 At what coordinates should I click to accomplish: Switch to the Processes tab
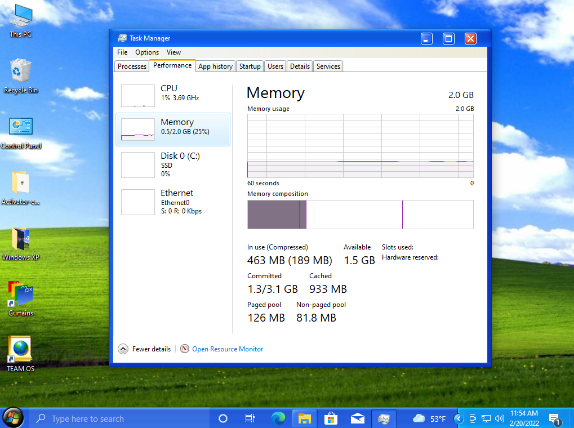pos(132,66)
